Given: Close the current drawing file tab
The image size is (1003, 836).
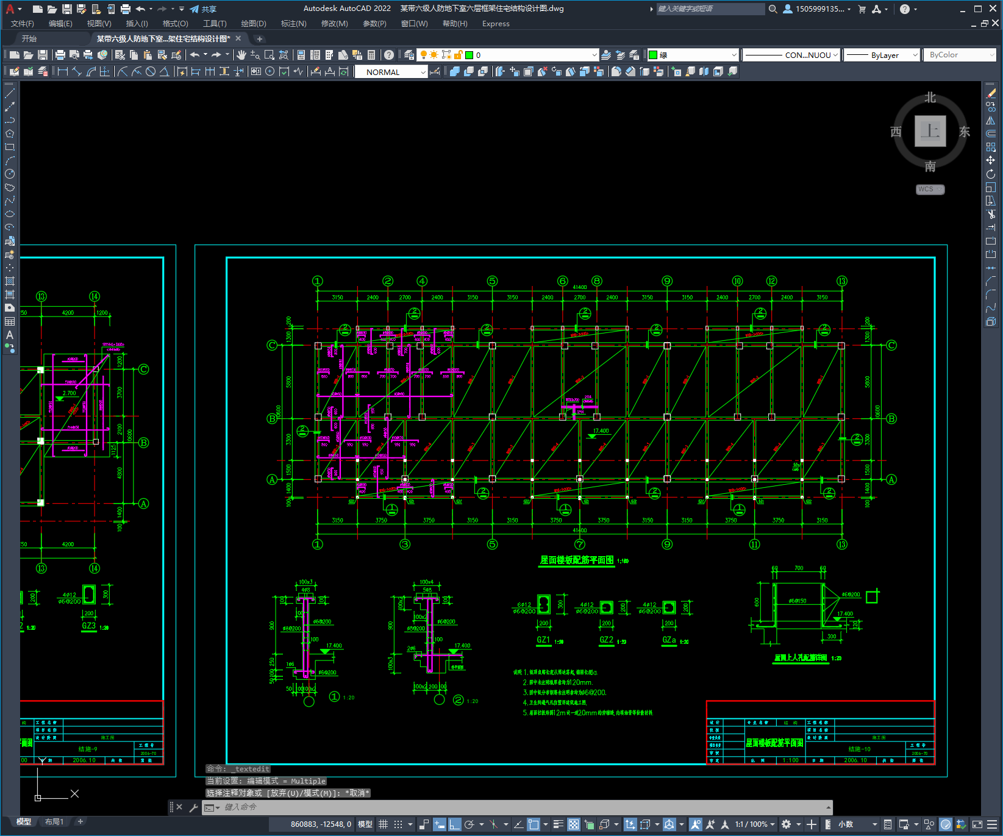Looking at the screenshot, I should tap(238, 38).
